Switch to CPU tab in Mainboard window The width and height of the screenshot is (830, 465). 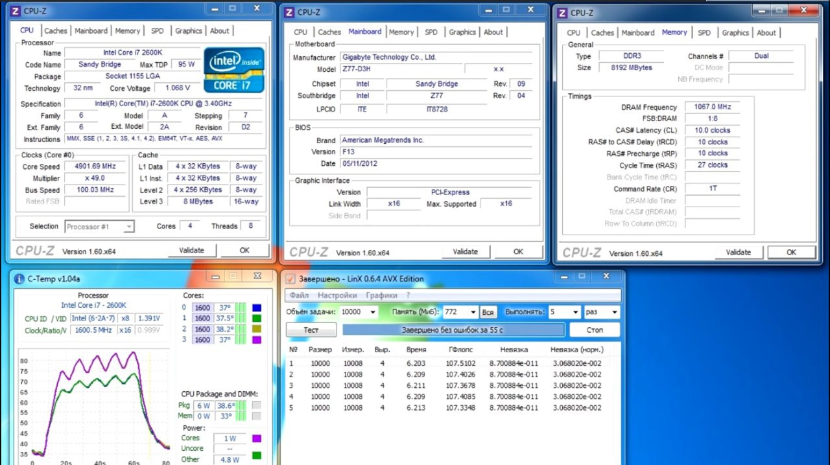click(x=301, y=32)
